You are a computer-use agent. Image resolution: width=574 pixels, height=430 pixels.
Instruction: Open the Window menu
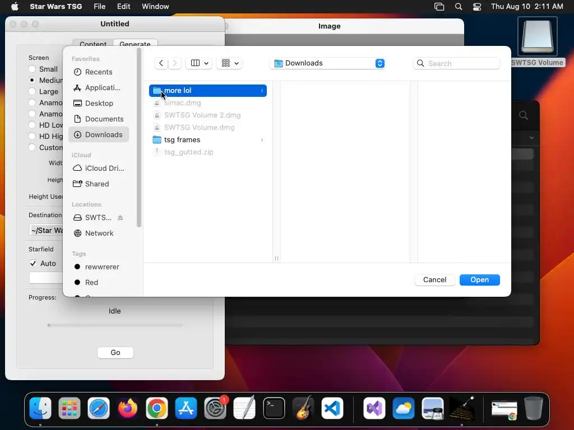point(155,6)
